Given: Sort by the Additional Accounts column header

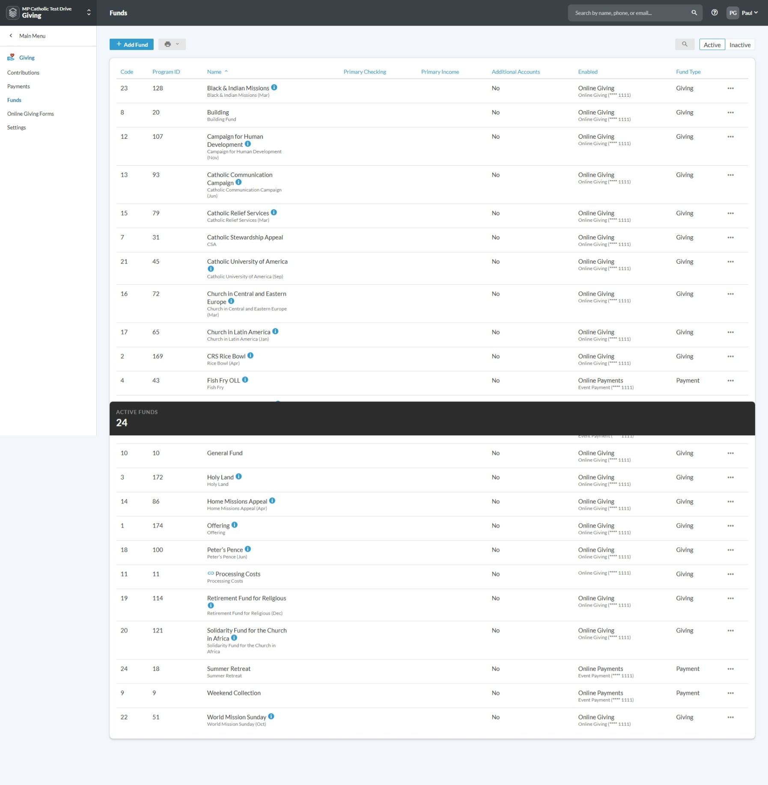Looking at the screenshot, I should coord(516,72).
